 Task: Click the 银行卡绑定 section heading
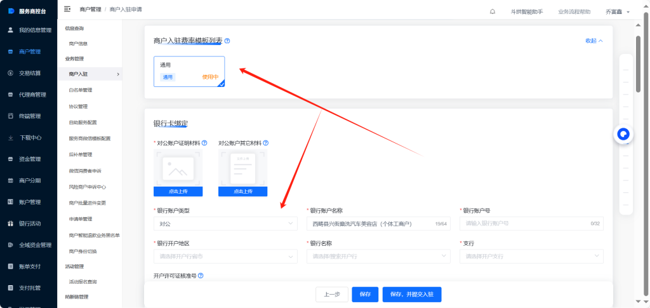tap(171, 124)
